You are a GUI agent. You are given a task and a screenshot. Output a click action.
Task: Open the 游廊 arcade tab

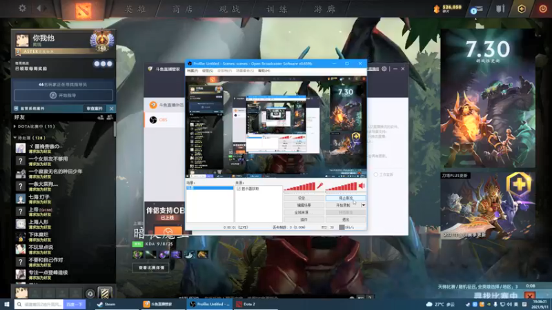click(x=324, y=9)
